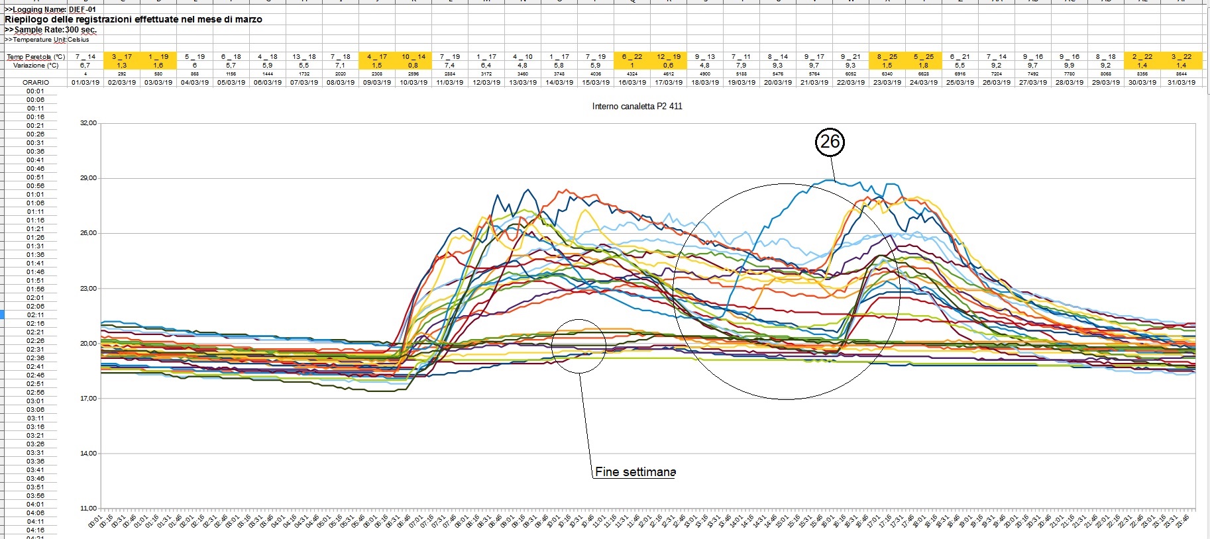
Task: Click the date cell 01/03/19
Action: click(85, 83)
